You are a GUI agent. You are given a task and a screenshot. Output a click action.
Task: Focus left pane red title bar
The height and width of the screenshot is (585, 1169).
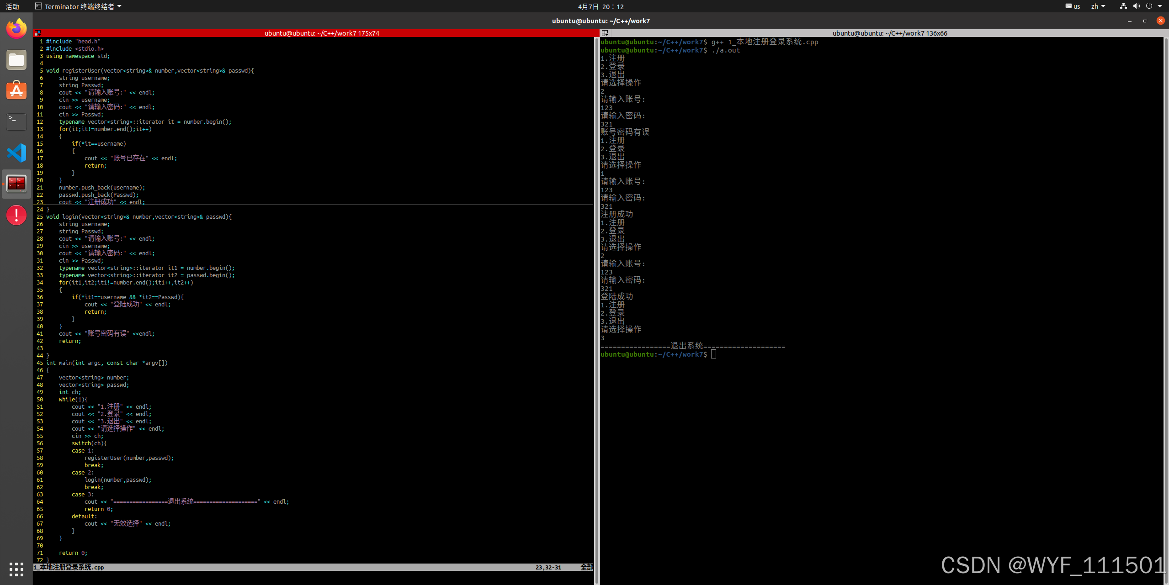(321, 33)
